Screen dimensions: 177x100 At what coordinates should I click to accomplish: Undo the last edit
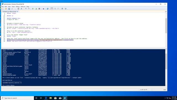click(x=26, y=9)
